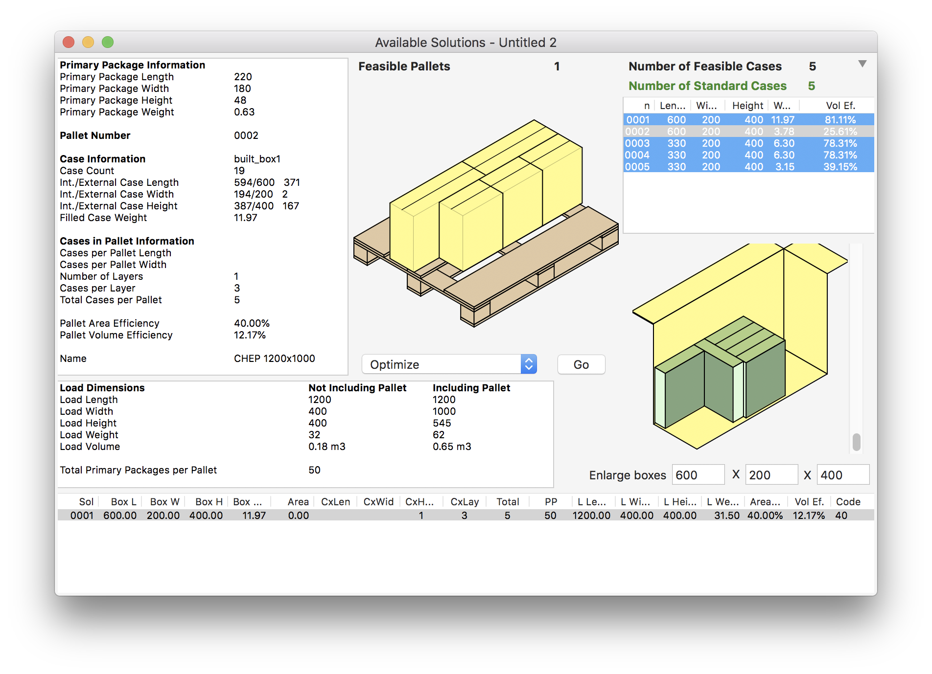
Task: Click the 3D pallet load preview
Action: (x=486, y=223)
